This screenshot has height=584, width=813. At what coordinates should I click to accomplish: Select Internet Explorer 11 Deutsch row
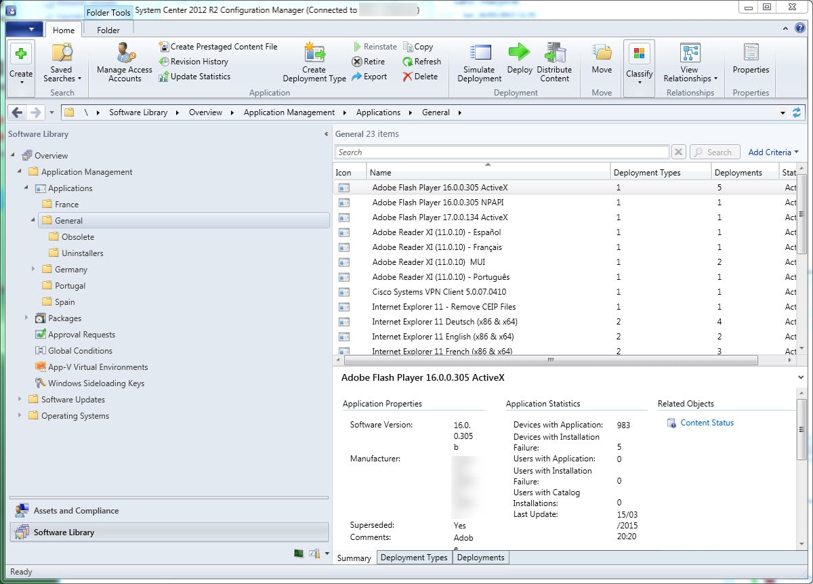point(566,321)
